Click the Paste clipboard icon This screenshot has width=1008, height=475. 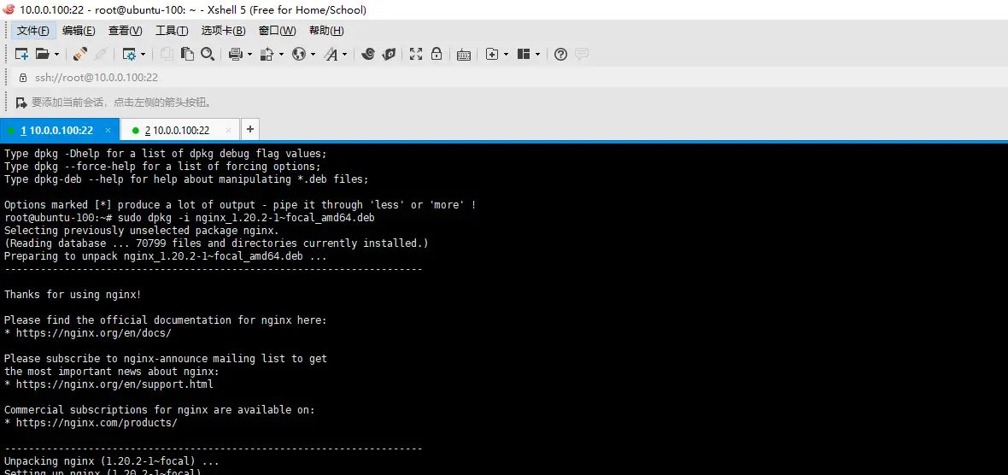187,54
